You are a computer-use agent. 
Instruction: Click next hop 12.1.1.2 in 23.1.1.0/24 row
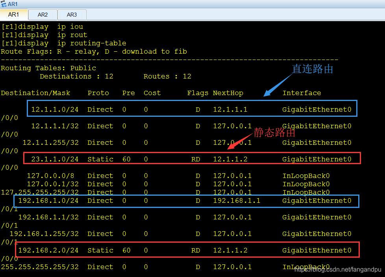(230, 159)
